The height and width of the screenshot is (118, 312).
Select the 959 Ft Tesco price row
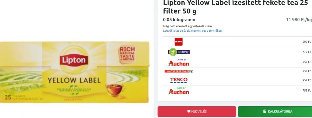tap(237, 80)
